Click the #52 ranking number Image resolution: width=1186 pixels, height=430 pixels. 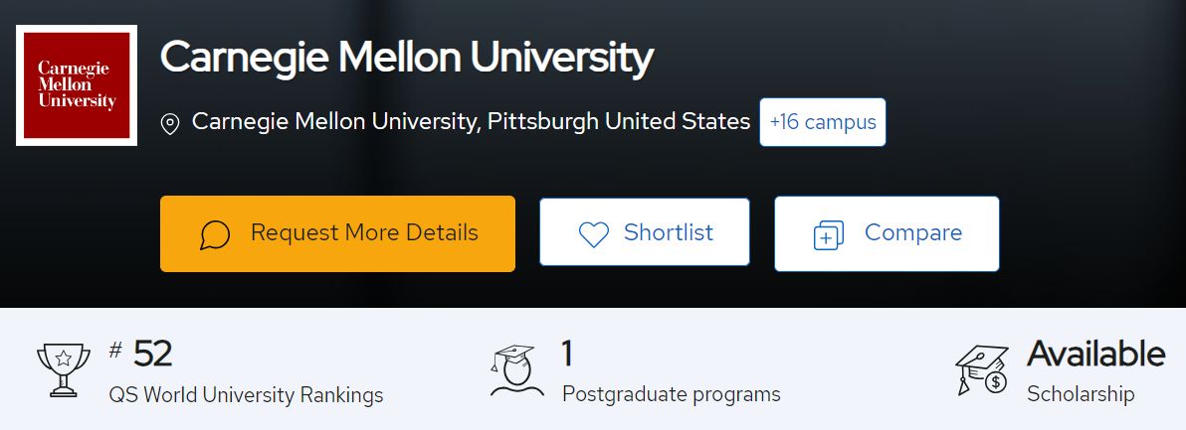click(141, 354)
